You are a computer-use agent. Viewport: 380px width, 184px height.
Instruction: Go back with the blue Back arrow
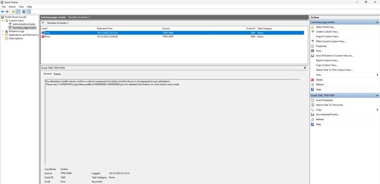[3, 11]
